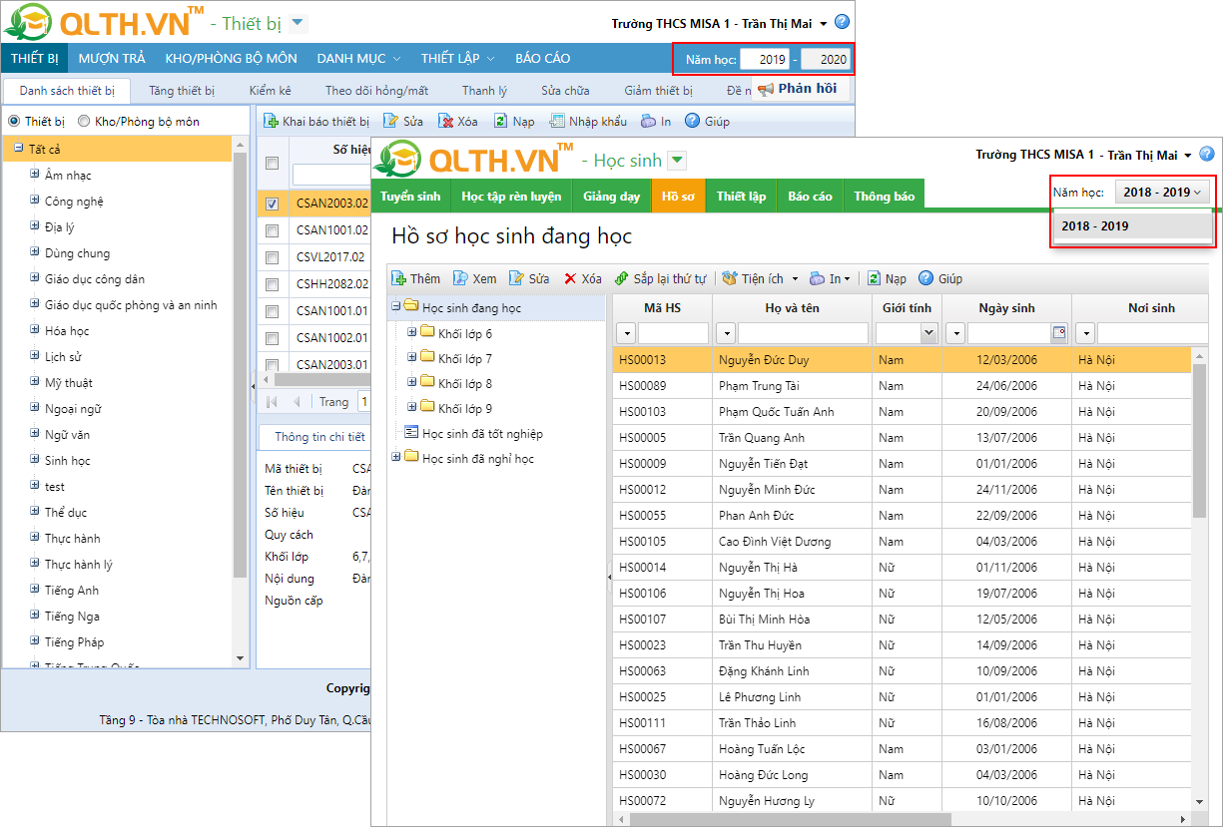Click the Xóa delete icon in student toolbar
The height and width of the screenshot is (831, 1226).
570,279
